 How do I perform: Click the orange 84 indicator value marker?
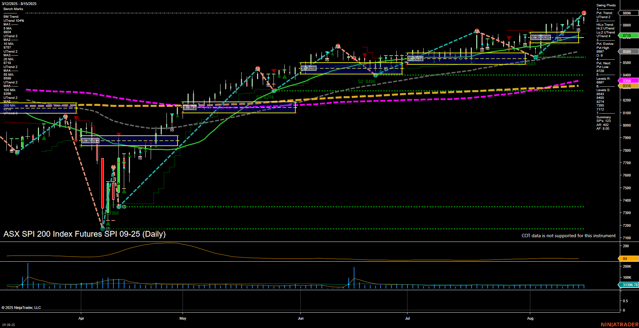627,259
